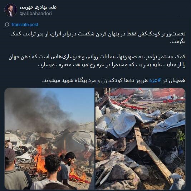Open the author's profile picture
191x191 pixels.
click(x=11, y=10)
